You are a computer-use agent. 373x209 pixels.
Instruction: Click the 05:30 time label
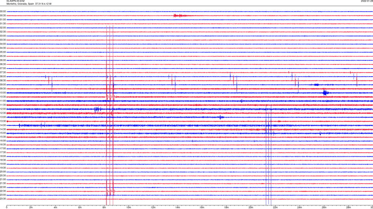pos(3,56)
